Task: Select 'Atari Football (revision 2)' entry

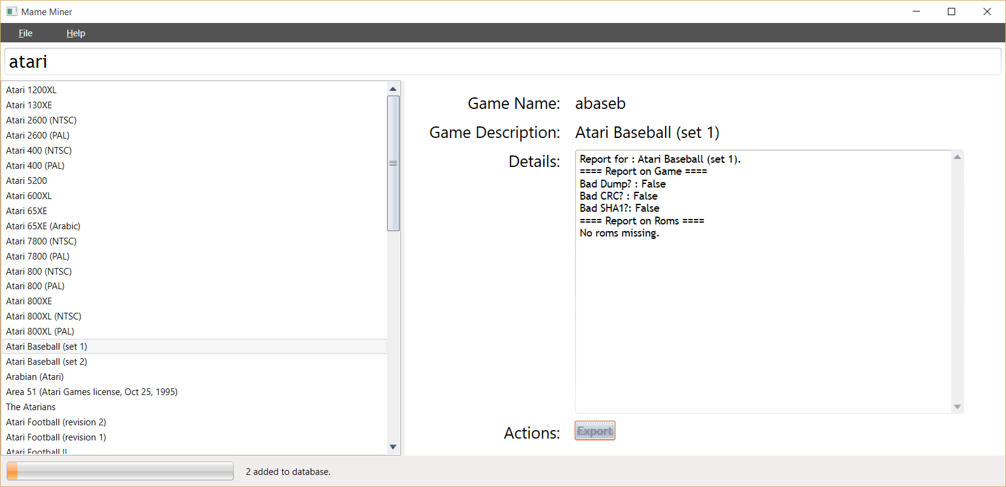Action: tap(194, 422)
